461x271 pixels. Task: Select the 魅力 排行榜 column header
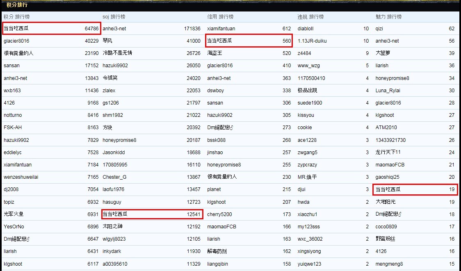(388, 17)
